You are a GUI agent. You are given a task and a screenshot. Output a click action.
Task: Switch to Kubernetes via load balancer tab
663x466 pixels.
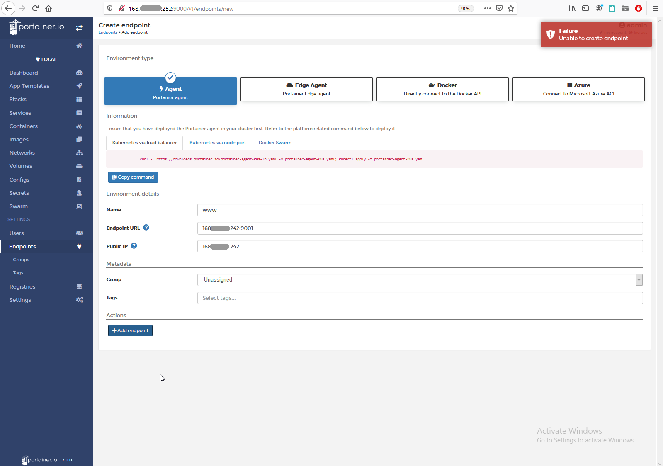pos(144,143)
